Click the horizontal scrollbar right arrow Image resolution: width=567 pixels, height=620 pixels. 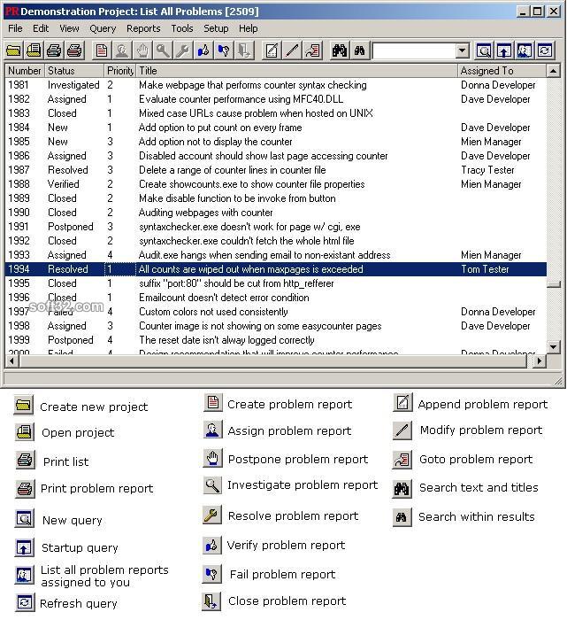tap(540, 360)
